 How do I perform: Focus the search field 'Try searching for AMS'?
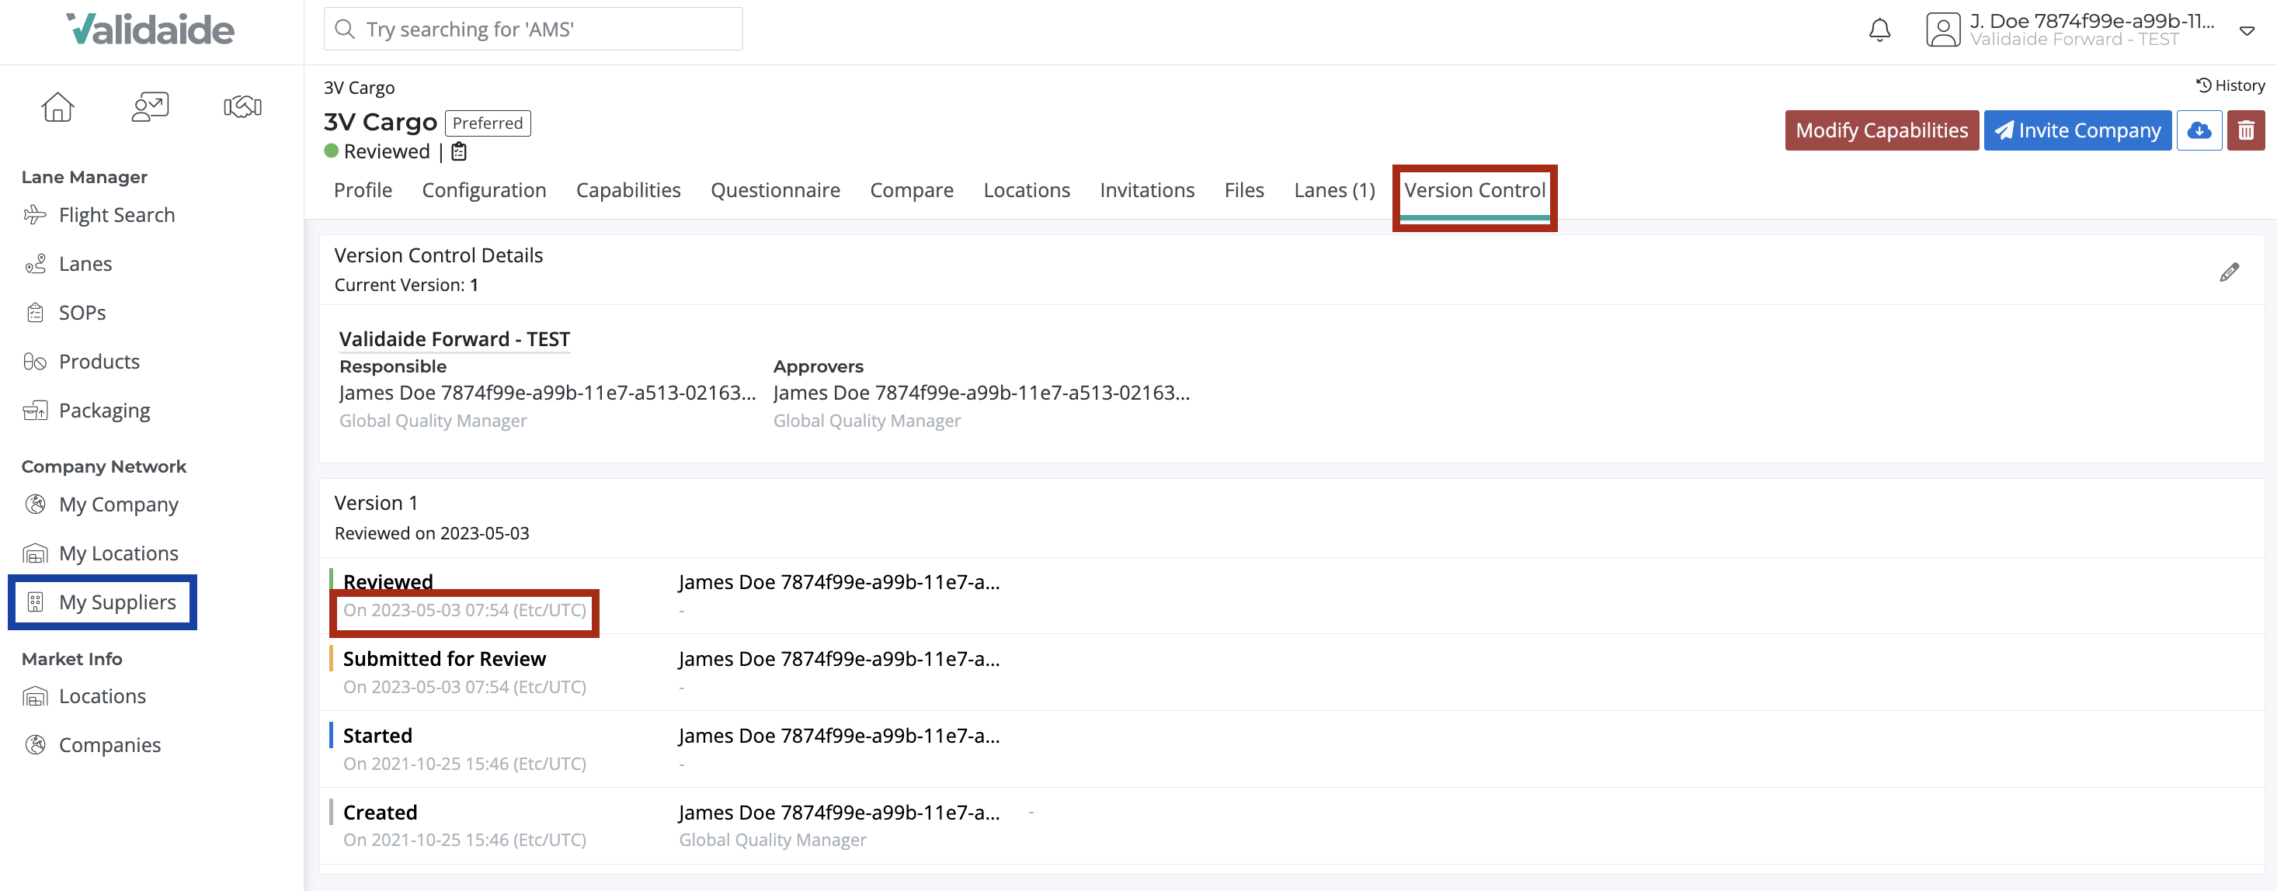pos(533,29)
